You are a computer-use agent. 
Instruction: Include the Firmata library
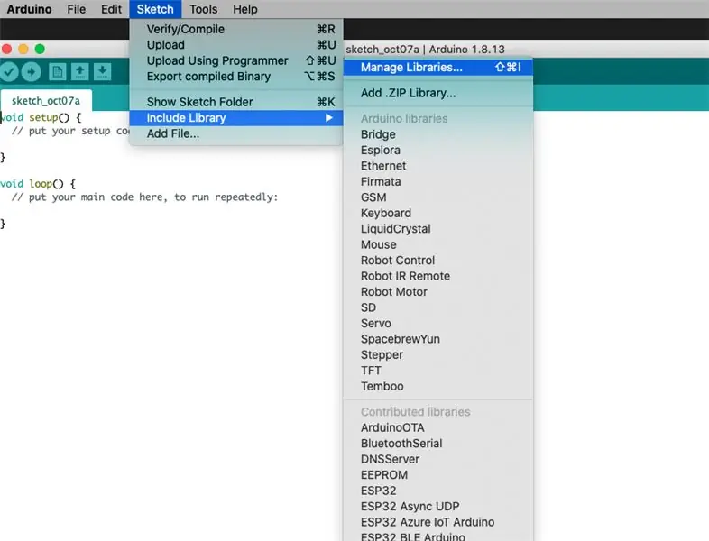[438, 182]
